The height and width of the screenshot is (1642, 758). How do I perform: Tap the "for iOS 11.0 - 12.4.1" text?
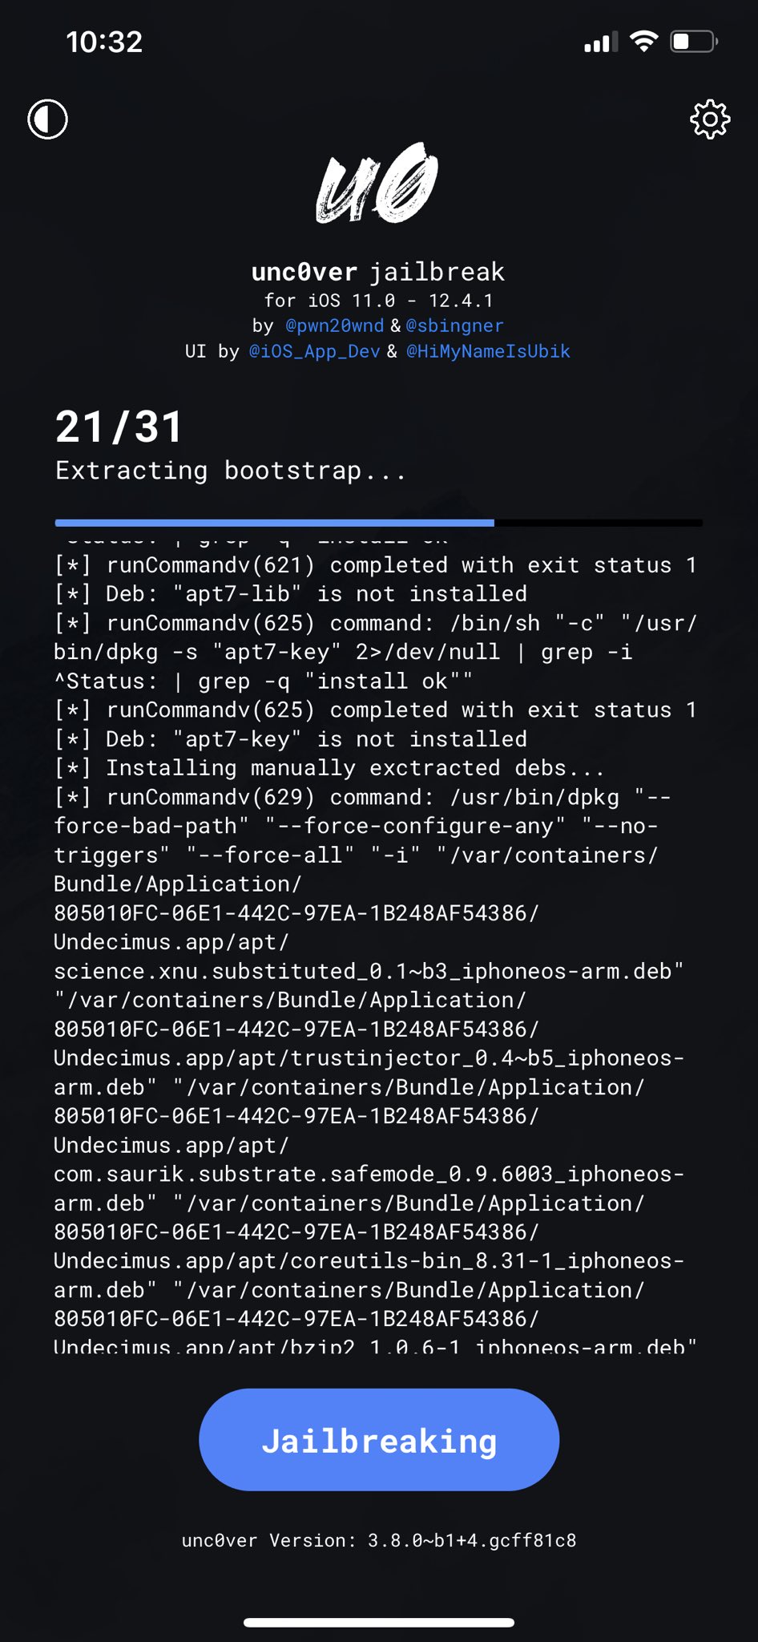[378, 301]
